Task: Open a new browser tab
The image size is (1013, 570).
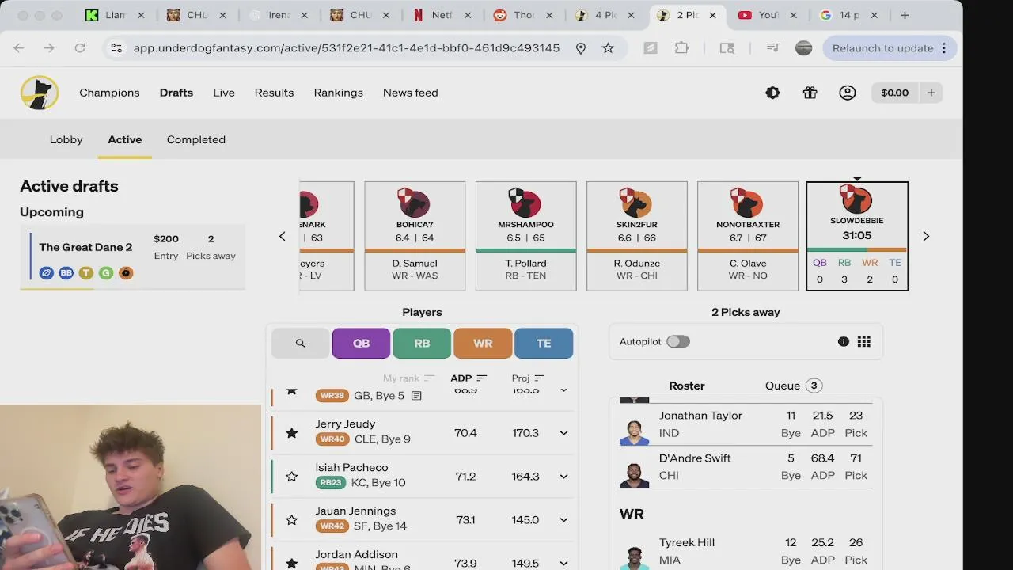Action: click(905, 15)
